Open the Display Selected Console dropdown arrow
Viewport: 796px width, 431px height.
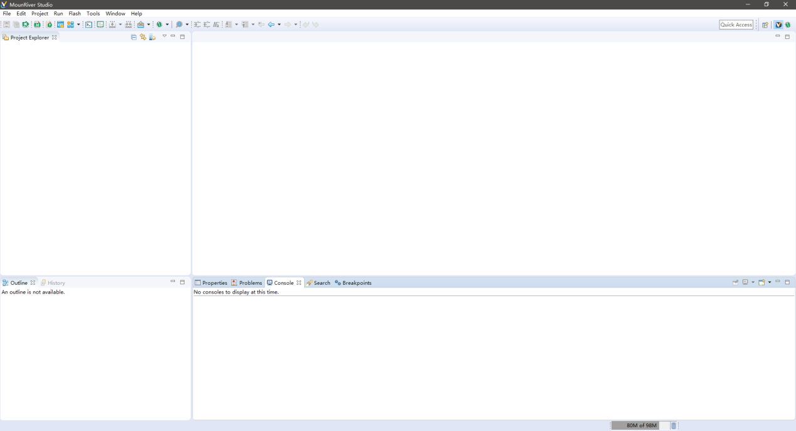point(753,282)
